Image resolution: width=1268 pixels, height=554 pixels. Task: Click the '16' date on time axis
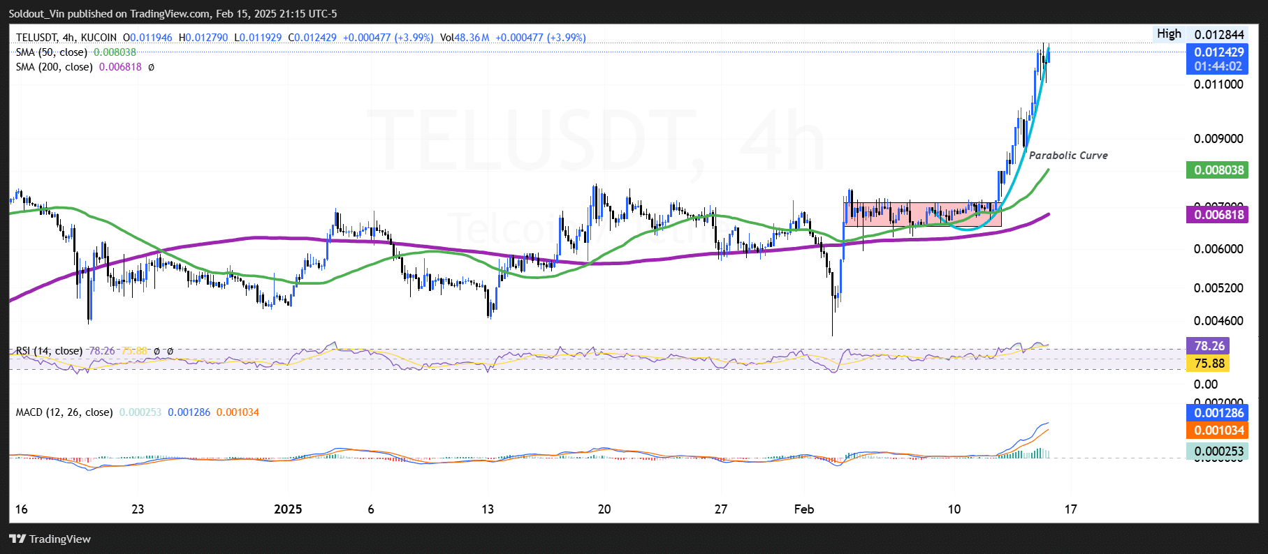click(x=22, y=509)
